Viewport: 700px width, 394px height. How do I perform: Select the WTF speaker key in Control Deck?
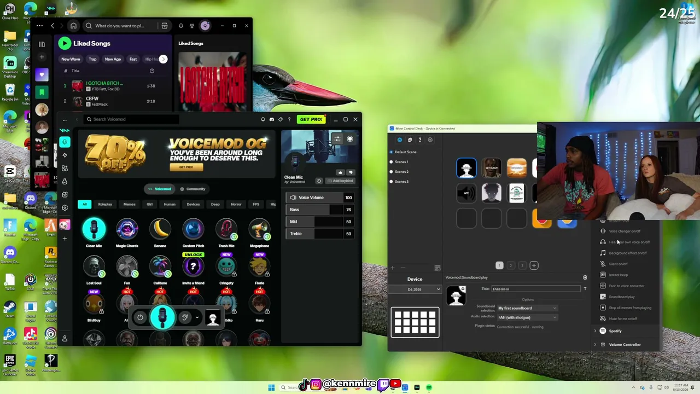466,193
